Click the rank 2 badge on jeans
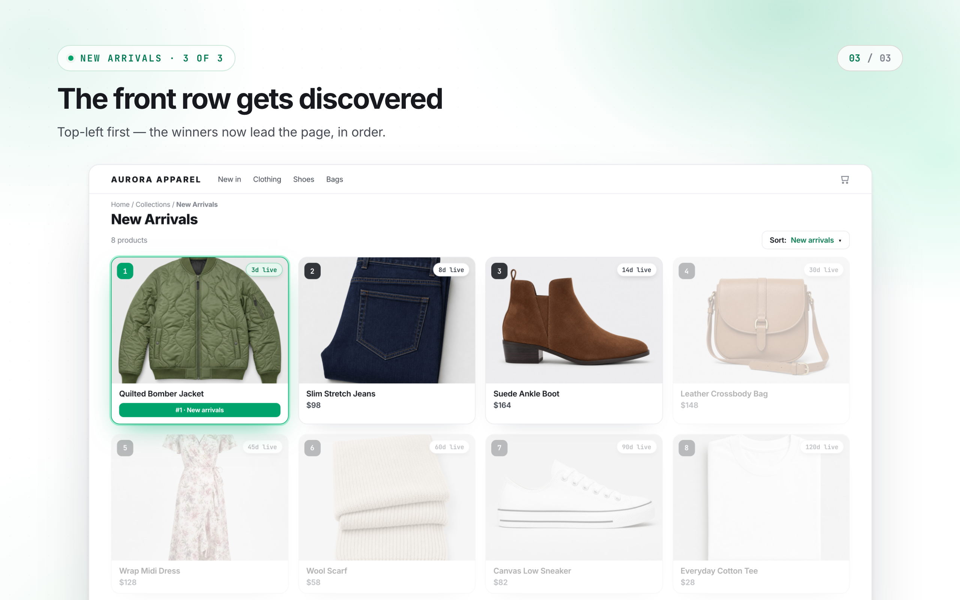 [x=312, y=271]
